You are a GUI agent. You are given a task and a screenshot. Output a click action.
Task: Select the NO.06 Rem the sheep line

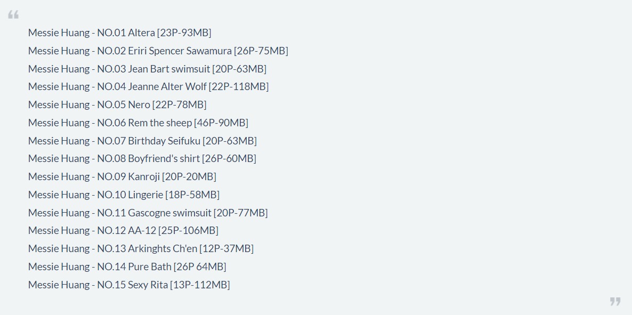point(138,123)
